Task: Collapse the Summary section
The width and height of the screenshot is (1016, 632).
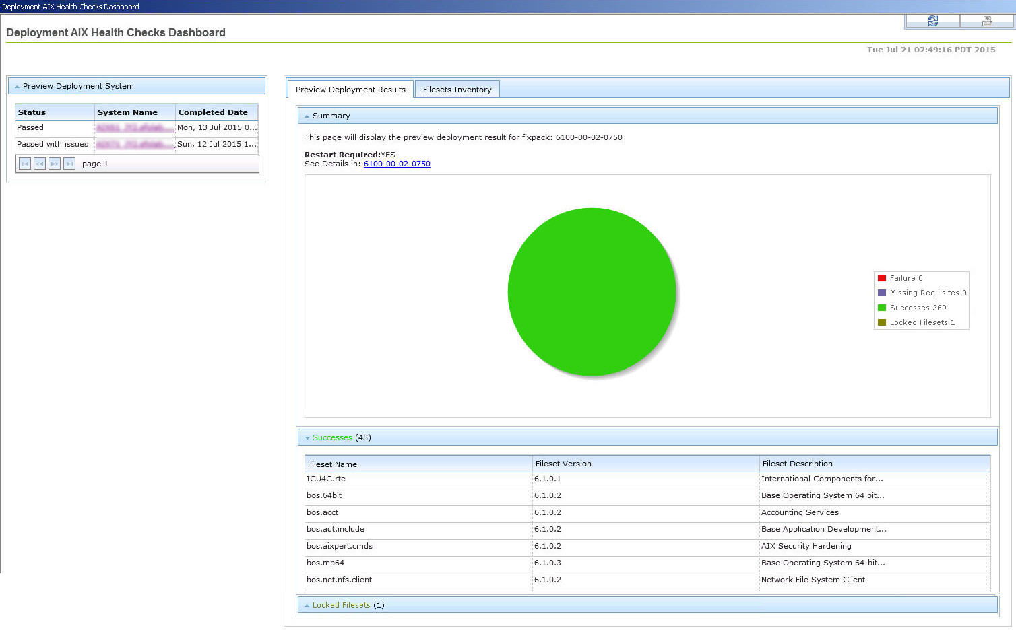Action: tap(307, 116)
